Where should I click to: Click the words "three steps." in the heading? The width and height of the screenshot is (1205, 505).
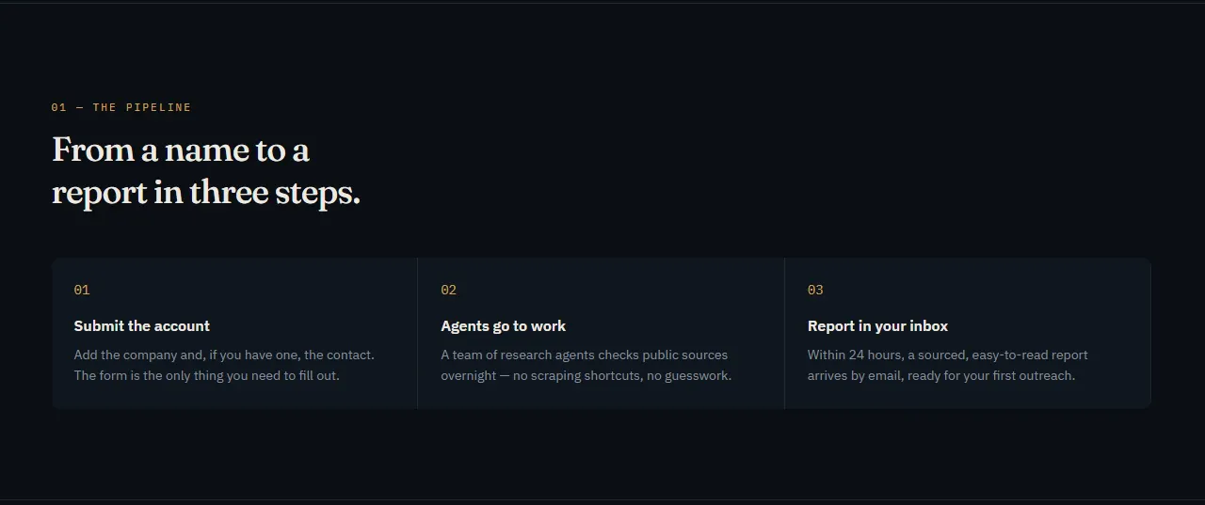coord(275,193)
